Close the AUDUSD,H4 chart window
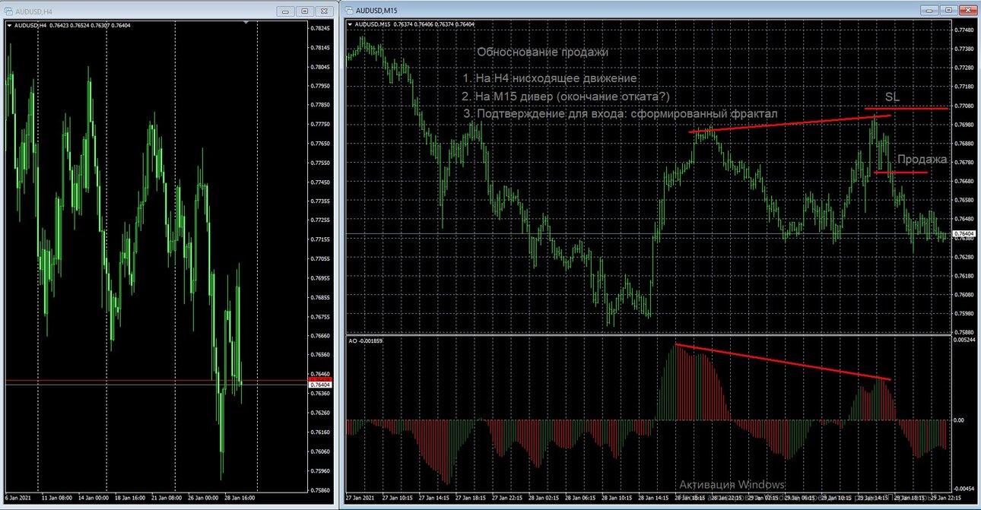Image resolution: width=981 pixels, height=510 pixels. pos(324,11)
